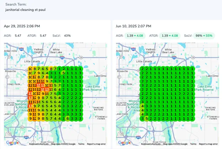Viewport: 222px width, 149px height.
Task: Click the AGR badge showing 1.39 ▲ 4.08
Action: coord(135,36)
